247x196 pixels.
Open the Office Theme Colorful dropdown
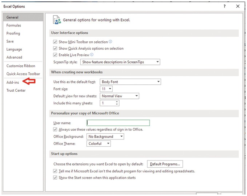(x=99, y=143)
